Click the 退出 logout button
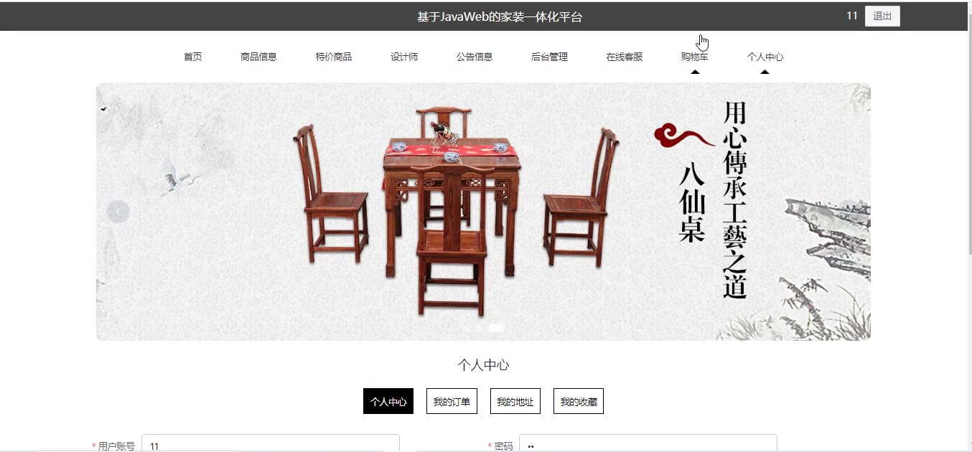Viewport: 972px width, 452px height. click(x=882, y=17)
